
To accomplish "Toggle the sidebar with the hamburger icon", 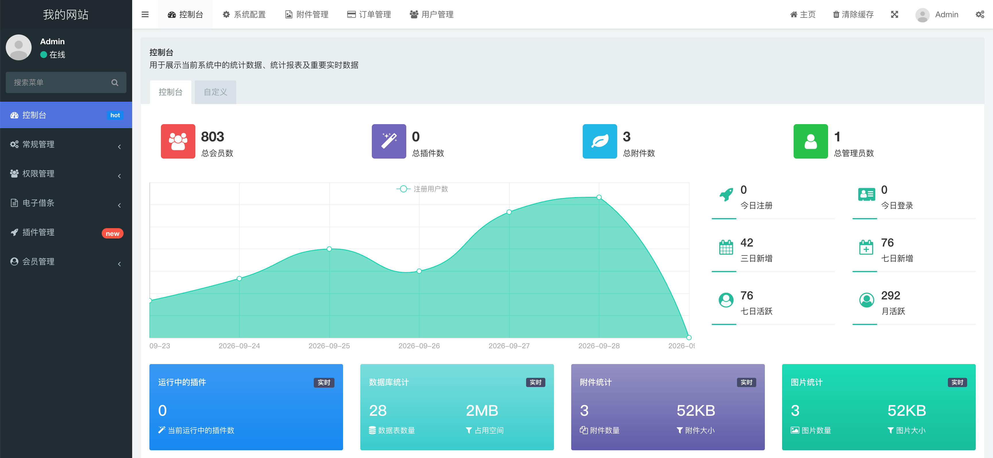I will [145, 14].
